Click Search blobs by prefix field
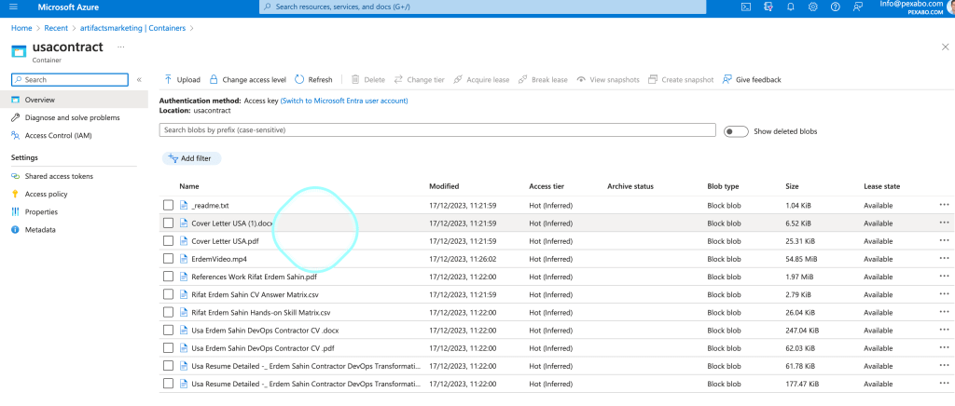This screenshot has width=955, height=406. point(437,130)
